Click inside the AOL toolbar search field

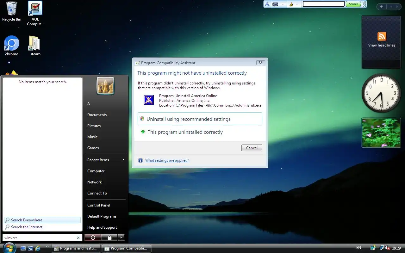324,4
